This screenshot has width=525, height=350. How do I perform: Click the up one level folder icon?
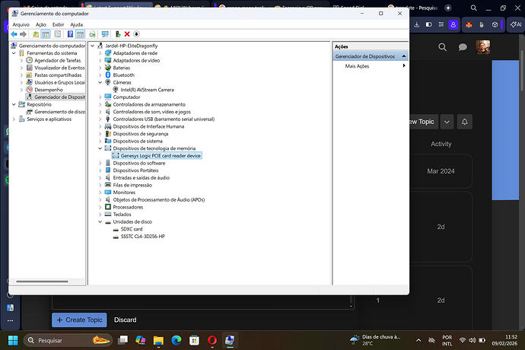pos(35,34)
